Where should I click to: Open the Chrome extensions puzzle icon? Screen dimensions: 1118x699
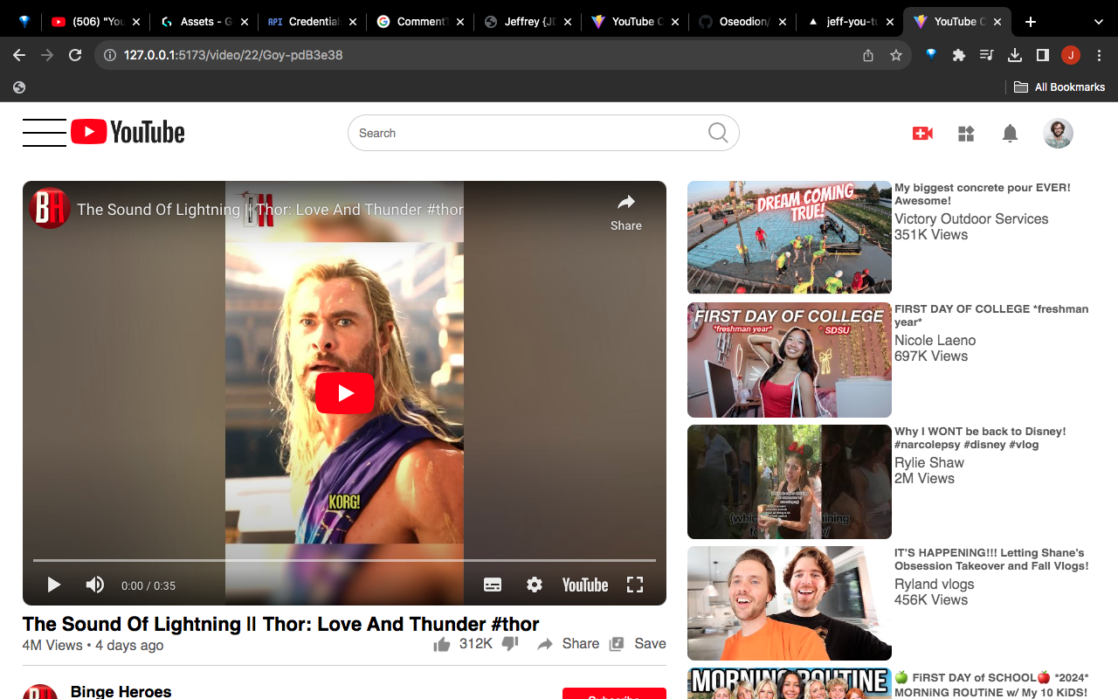(959, 55)
